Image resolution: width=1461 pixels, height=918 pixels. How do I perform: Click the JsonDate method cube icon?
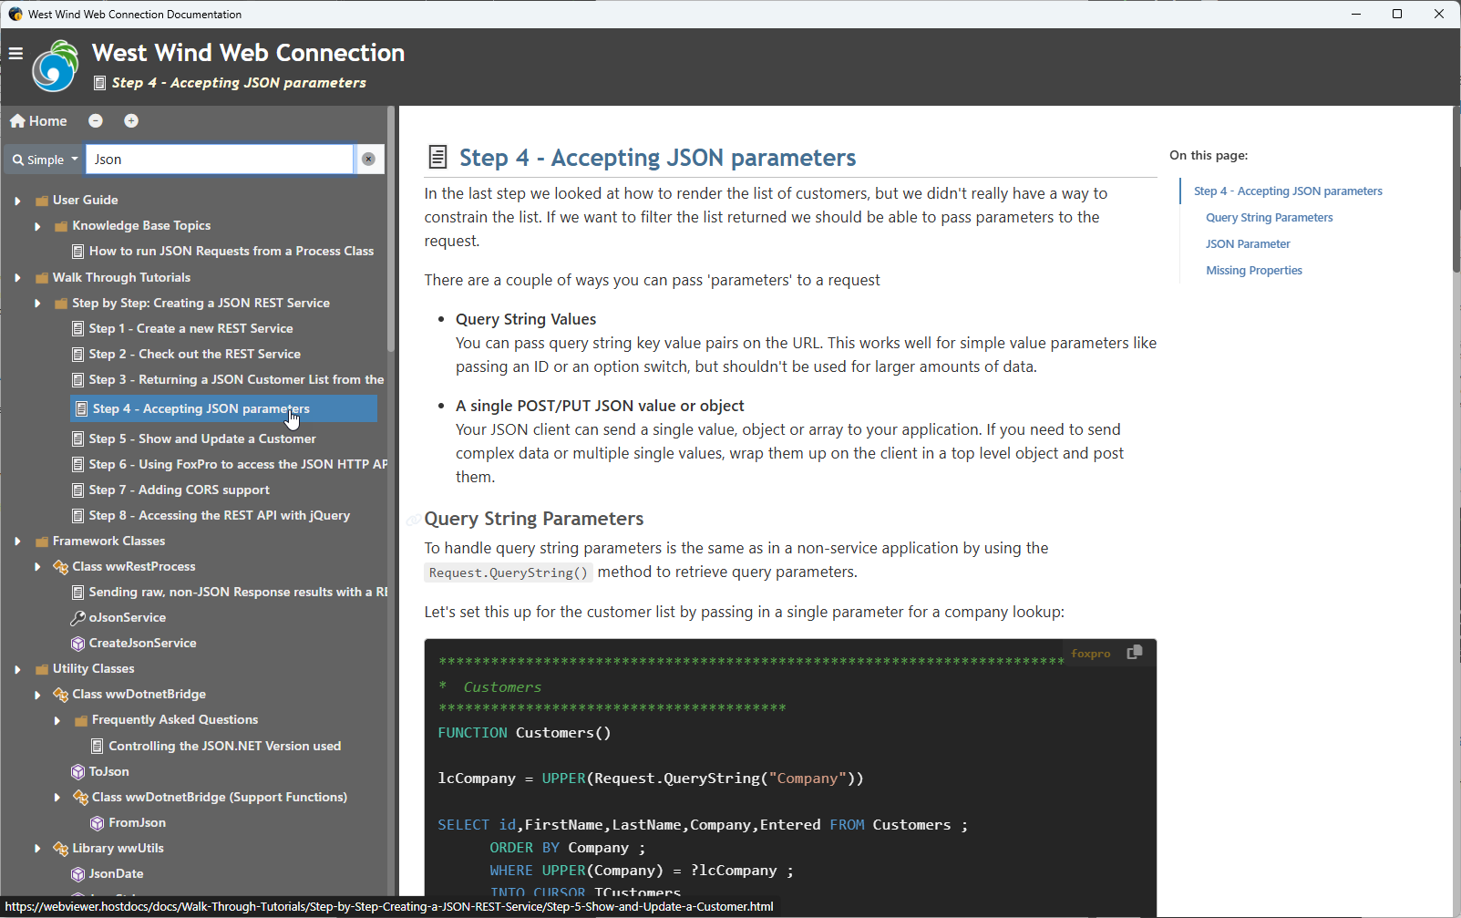tap(78, 874)
